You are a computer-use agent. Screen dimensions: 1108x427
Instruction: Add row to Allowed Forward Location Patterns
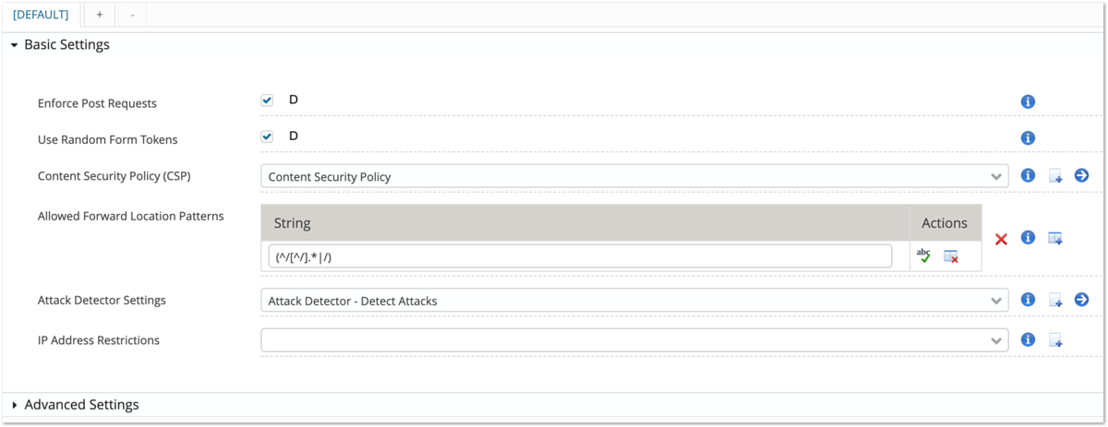[x=1055, y=238]
